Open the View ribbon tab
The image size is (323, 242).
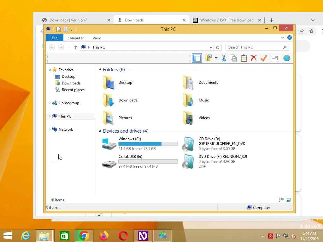(x=97, y=38)
